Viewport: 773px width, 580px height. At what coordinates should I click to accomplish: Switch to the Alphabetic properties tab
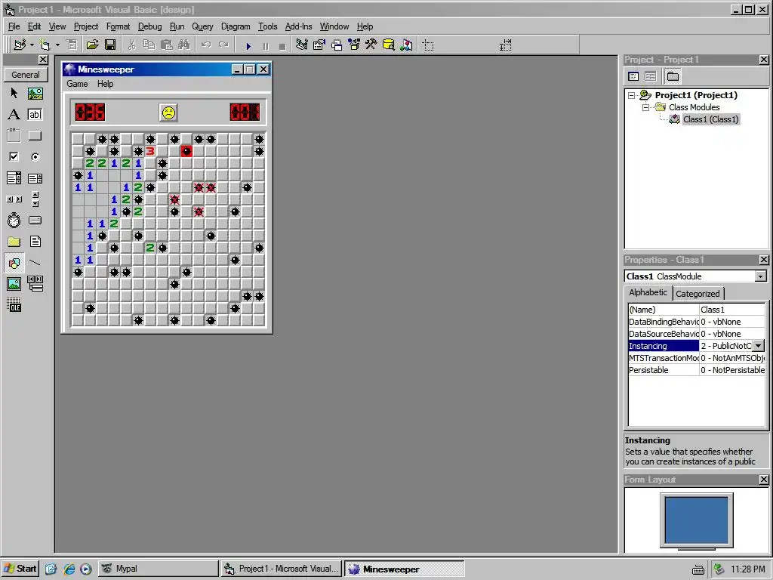point(648,292)
